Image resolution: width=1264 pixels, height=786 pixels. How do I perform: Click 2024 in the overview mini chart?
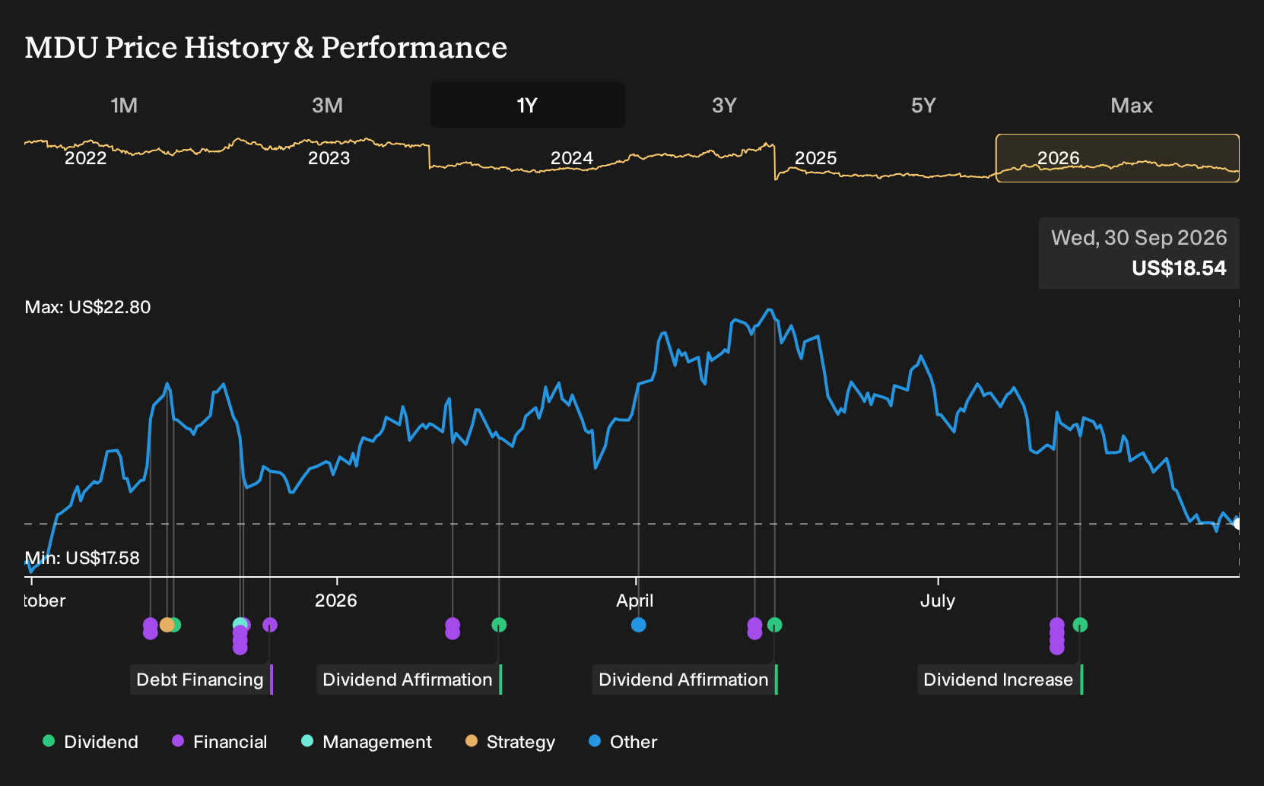pos(572,158)
